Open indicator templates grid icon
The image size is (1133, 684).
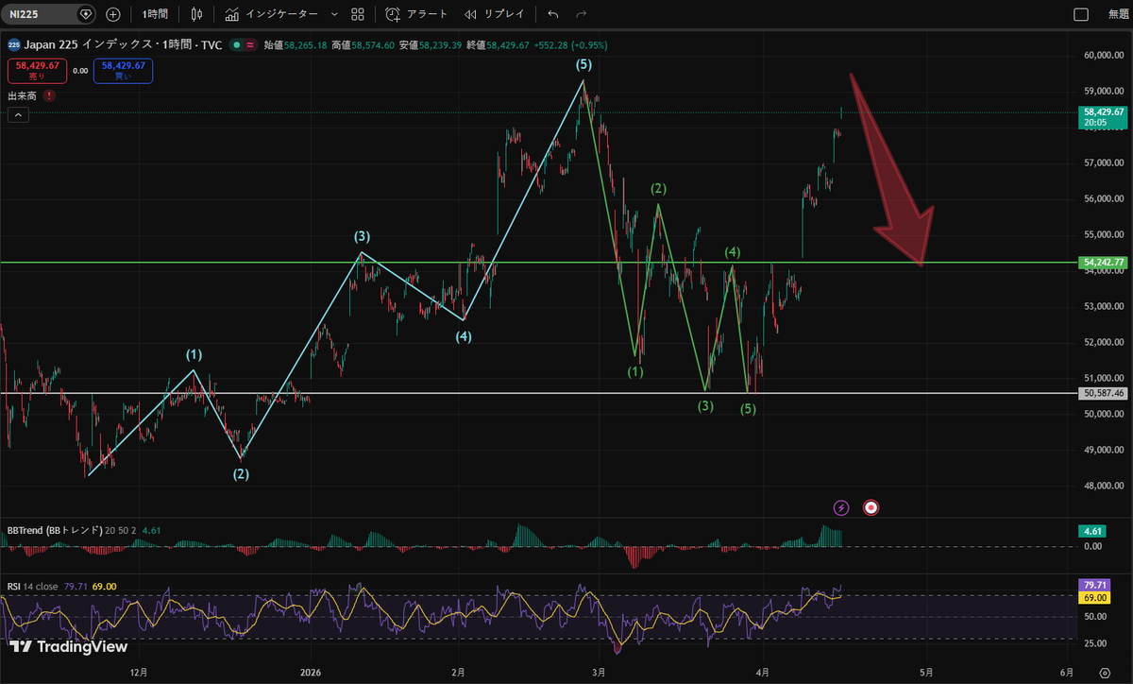[358, 14]
